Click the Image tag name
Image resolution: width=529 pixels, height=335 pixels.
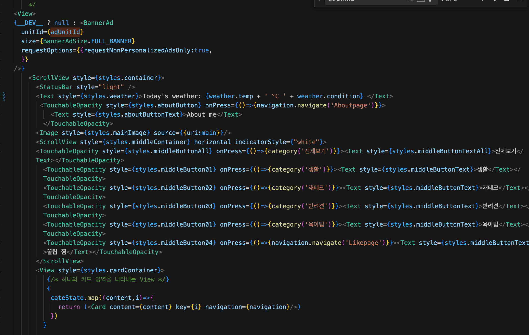point(49,133)
